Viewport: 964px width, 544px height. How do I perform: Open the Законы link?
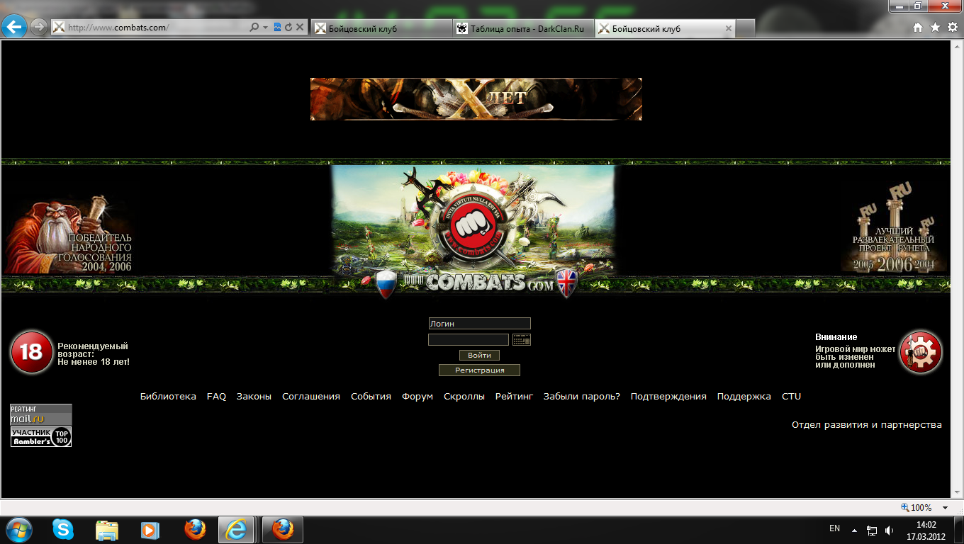point(254,397)
